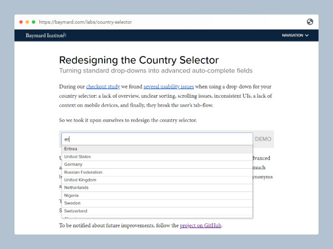The width and height of the screenshot is (333, 249).
Task: Expand the NAVIGATION dropdown menu
Action: pos(295,35)
